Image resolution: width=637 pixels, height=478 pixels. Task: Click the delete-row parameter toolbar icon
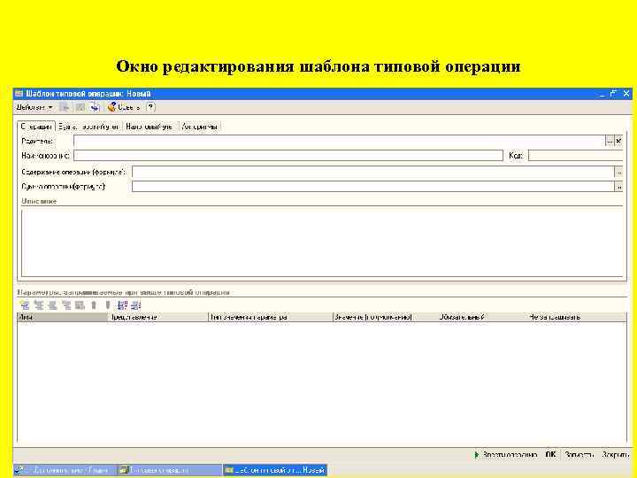[x=66, y=305]
